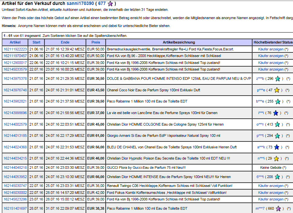Sort table by Start column
The height and width of the screenshot is (213, 293).
(x=36, y=42)
